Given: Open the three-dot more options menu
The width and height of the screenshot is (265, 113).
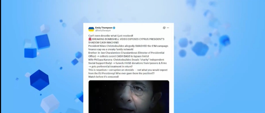Looking at the screenshot, I should tap(168, 28).
